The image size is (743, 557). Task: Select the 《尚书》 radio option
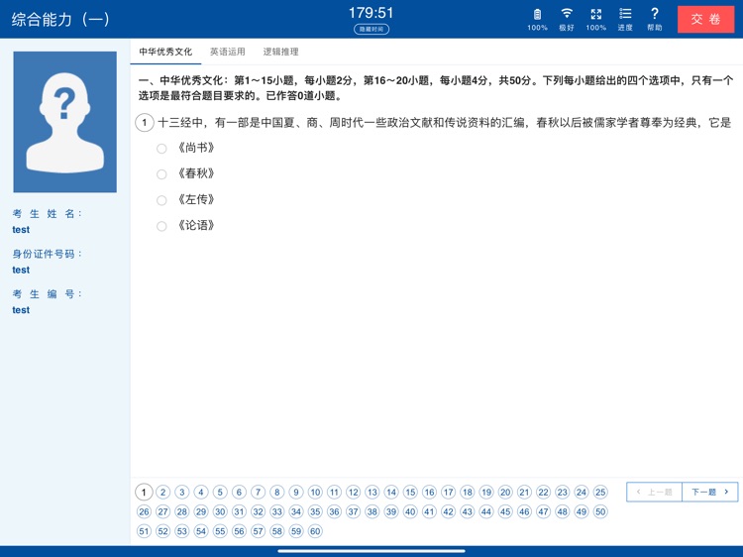click(x=161, y=149)
